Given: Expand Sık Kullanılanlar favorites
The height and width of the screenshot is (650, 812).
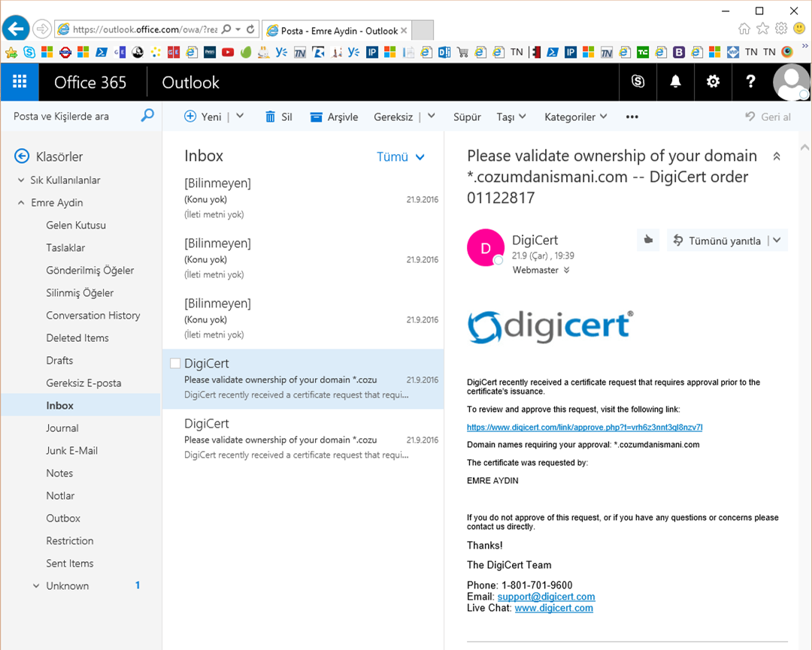Looking at the screenshot, I should click(21, 180).
